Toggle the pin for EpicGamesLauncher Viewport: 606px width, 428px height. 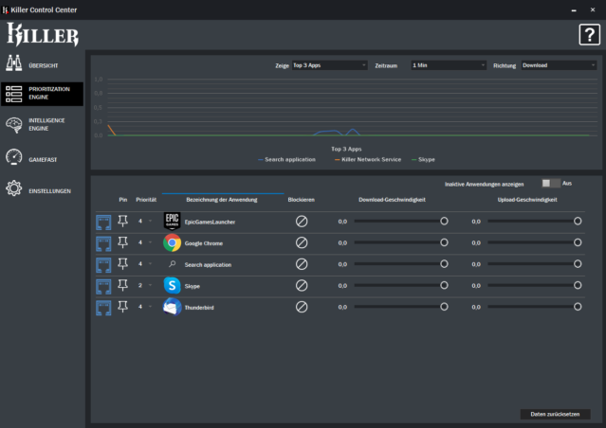(x=122, y=221)
